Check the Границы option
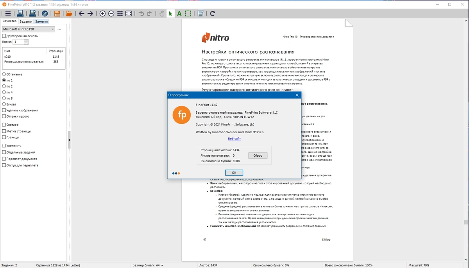This screenshot has height=268, width=469. tap(10, 137)
